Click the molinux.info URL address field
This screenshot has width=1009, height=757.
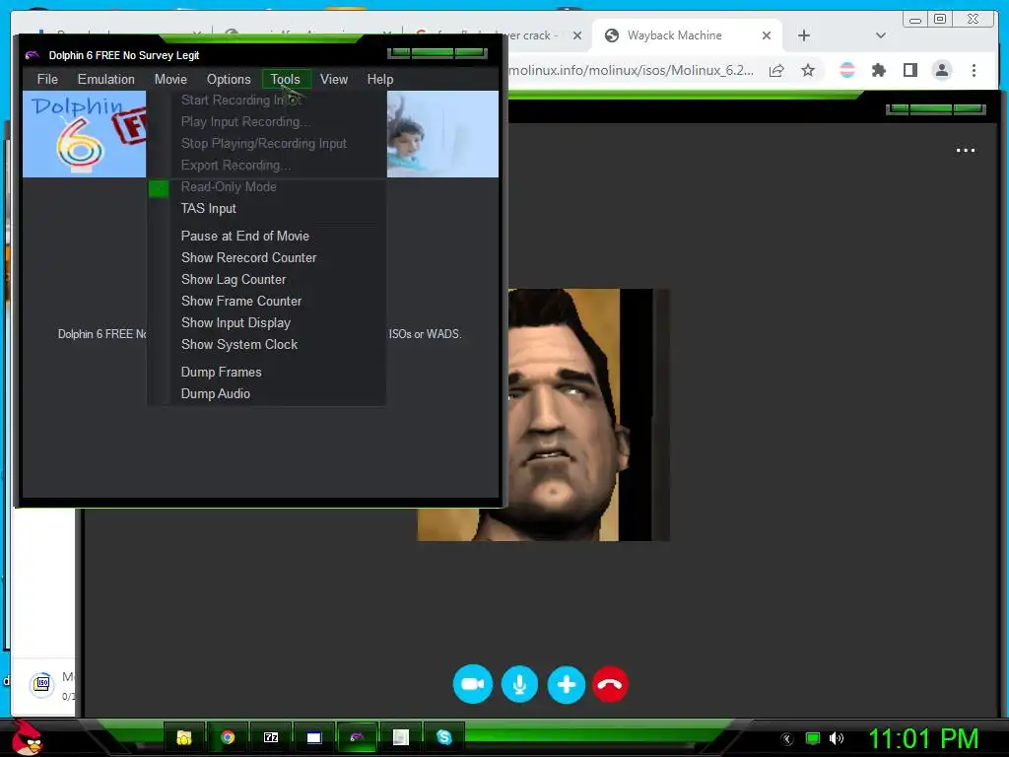tap(632, 70)
